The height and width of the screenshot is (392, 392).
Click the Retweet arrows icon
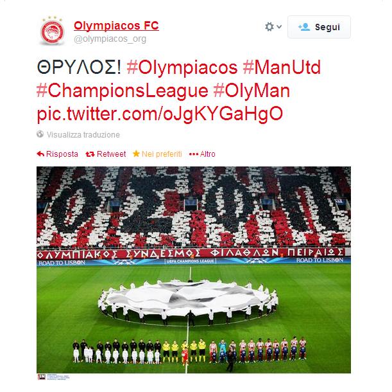click(90, 154)
